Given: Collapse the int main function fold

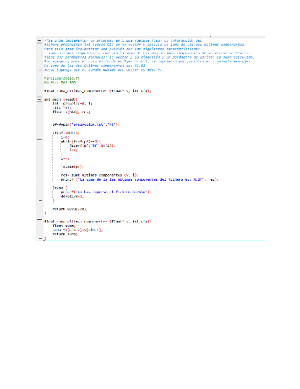Looking at the screenshot, I should pyautogui.click(x=40, y=99).
